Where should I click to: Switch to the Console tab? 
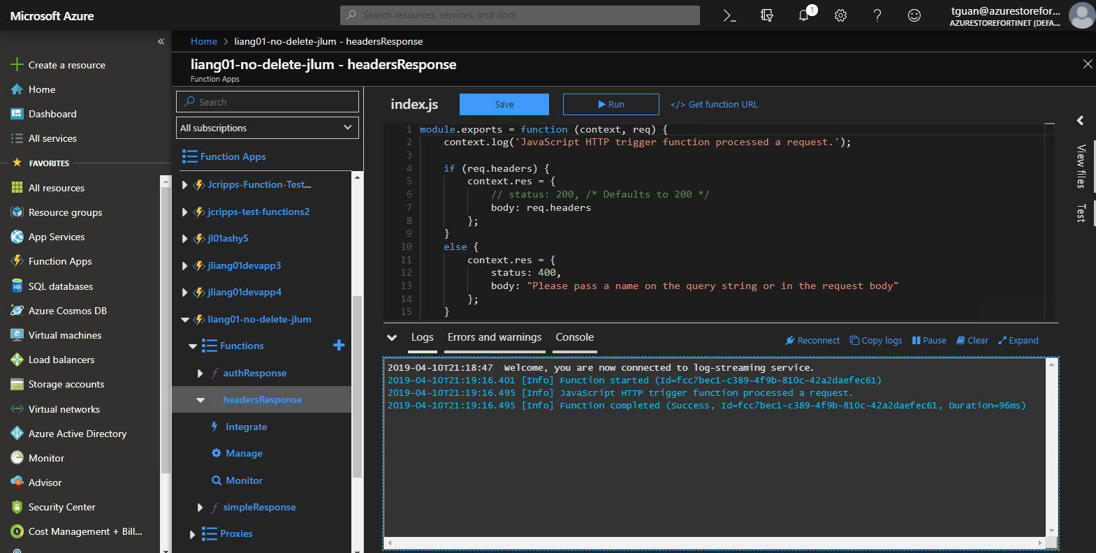click(574, 337)
